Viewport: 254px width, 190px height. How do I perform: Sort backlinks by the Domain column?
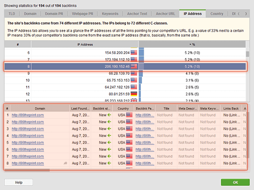(40, 109)
